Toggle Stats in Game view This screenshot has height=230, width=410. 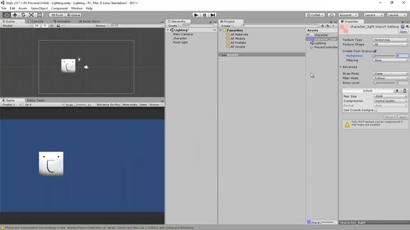[x=143, y=105]
